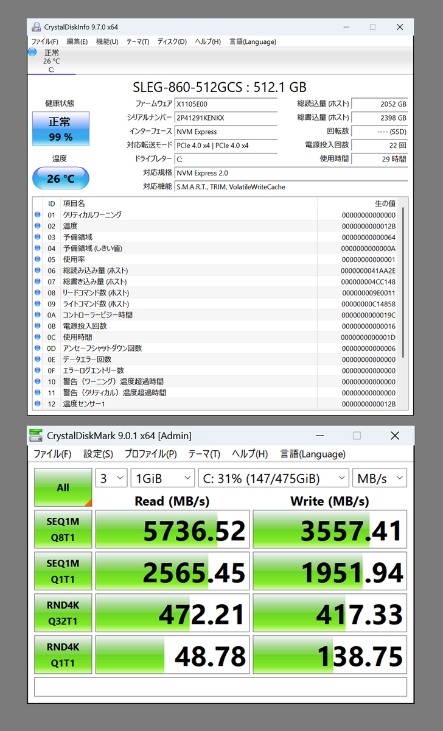Screen dimensions: 443x731
Task: Open 編集(E) menu in CrystalDiskInfo
Action: coord(77,41)
